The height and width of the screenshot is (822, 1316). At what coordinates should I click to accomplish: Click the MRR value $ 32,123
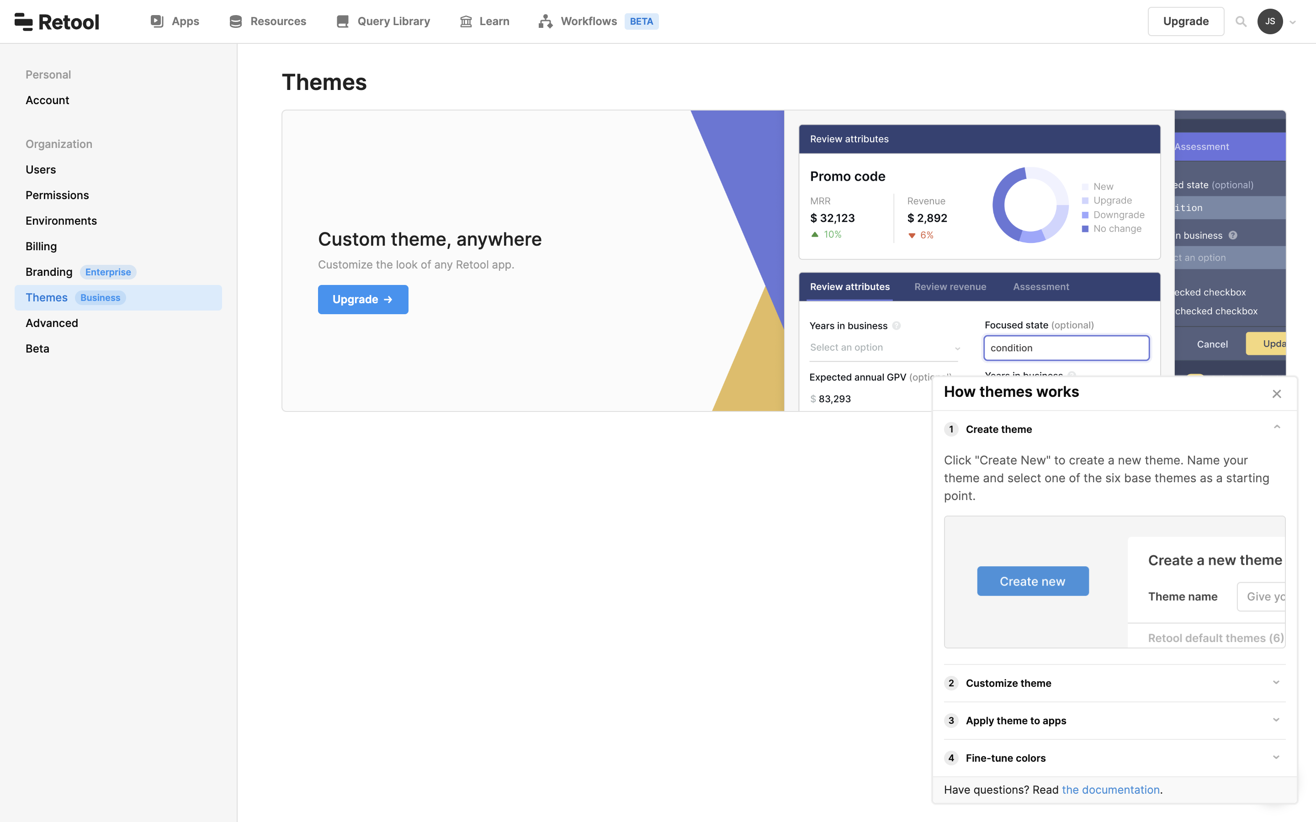coord(832,218)
